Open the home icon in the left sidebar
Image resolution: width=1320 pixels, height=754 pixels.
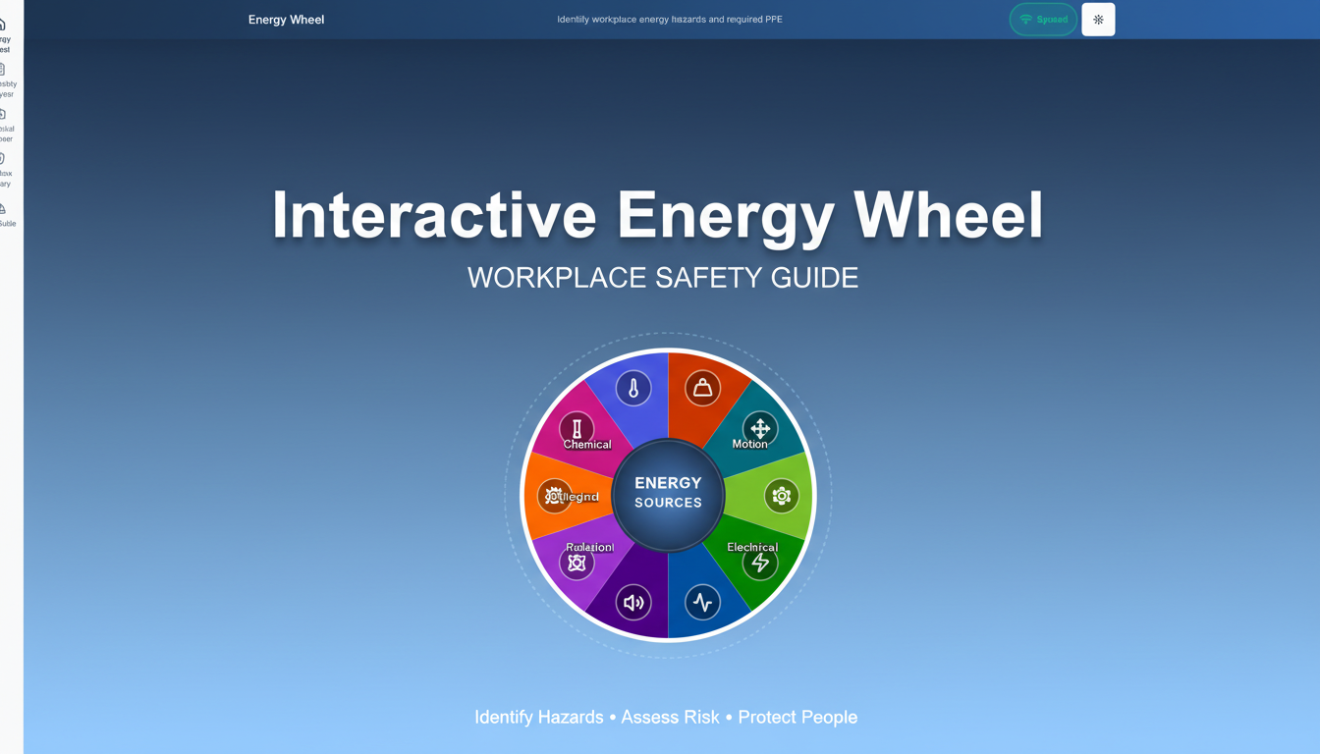click(3, 25)
